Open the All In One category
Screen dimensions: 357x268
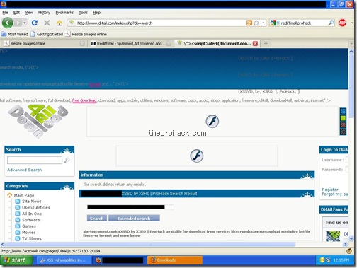32,214
